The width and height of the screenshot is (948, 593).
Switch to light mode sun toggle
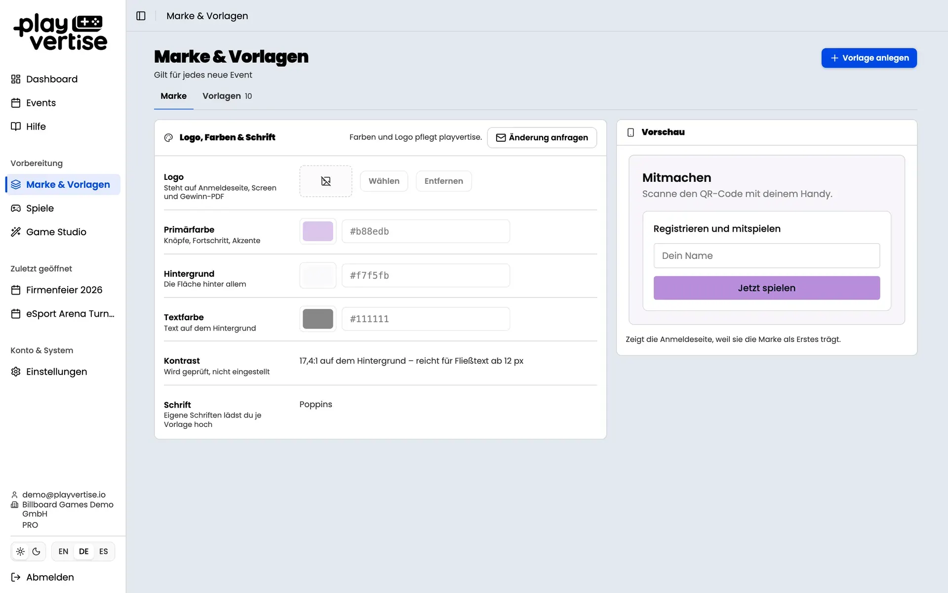point(20,551)
